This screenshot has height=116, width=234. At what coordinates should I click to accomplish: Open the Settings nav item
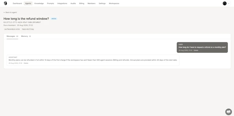click(x=102, y=3)
